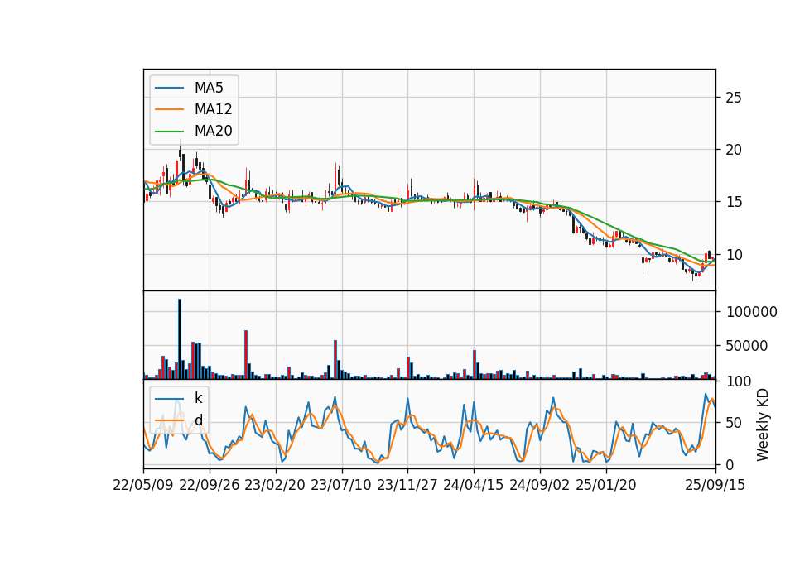Click the date label 22/05/09

point(143,485)
